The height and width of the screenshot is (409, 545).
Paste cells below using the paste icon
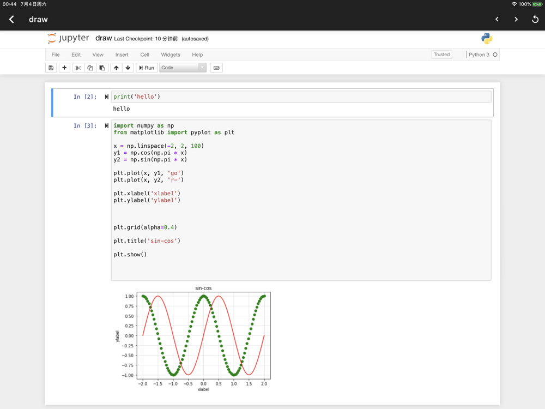(x=102, y=68)
